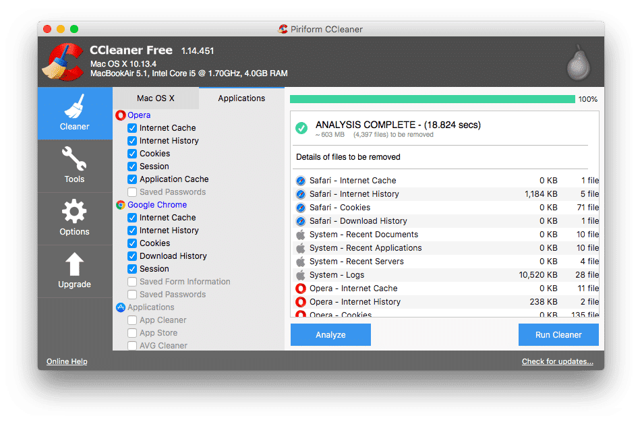Viewport: 642px width, 424px height.
Task: Click the green analysis progress bar
Action: (432, 99)
